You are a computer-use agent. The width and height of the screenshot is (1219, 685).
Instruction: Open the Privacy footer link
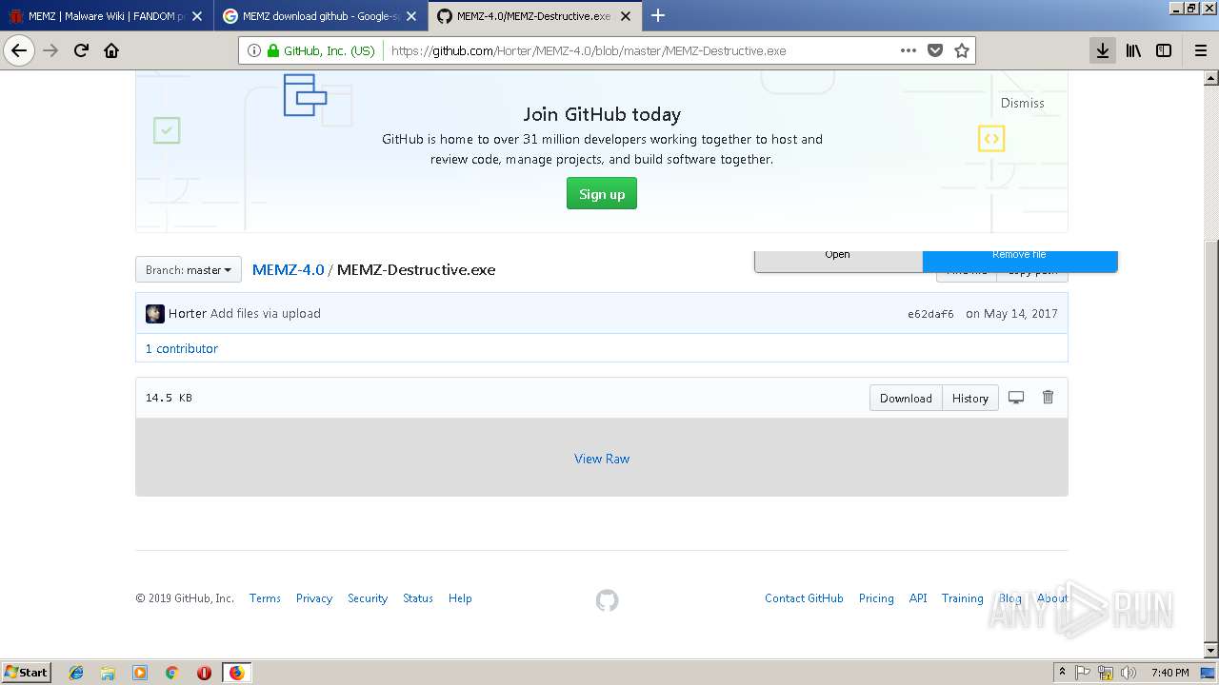[x=314, y=598]
